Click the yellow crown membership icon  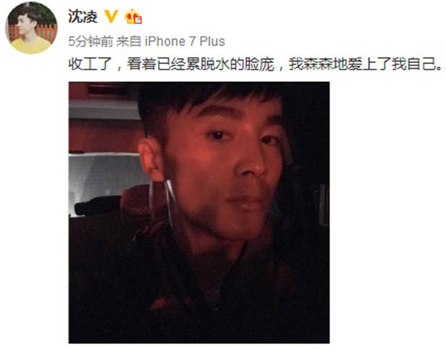tap(133, 17)
